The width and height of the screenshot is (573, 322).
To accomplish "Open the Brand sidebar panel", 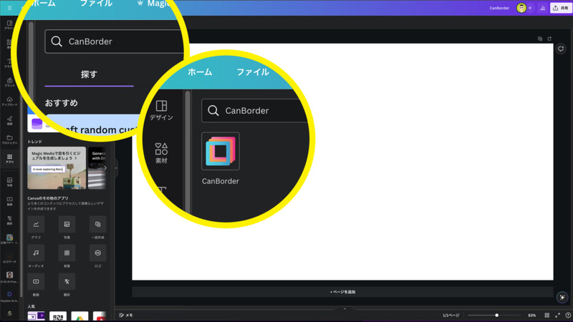I will click(9, 82).
